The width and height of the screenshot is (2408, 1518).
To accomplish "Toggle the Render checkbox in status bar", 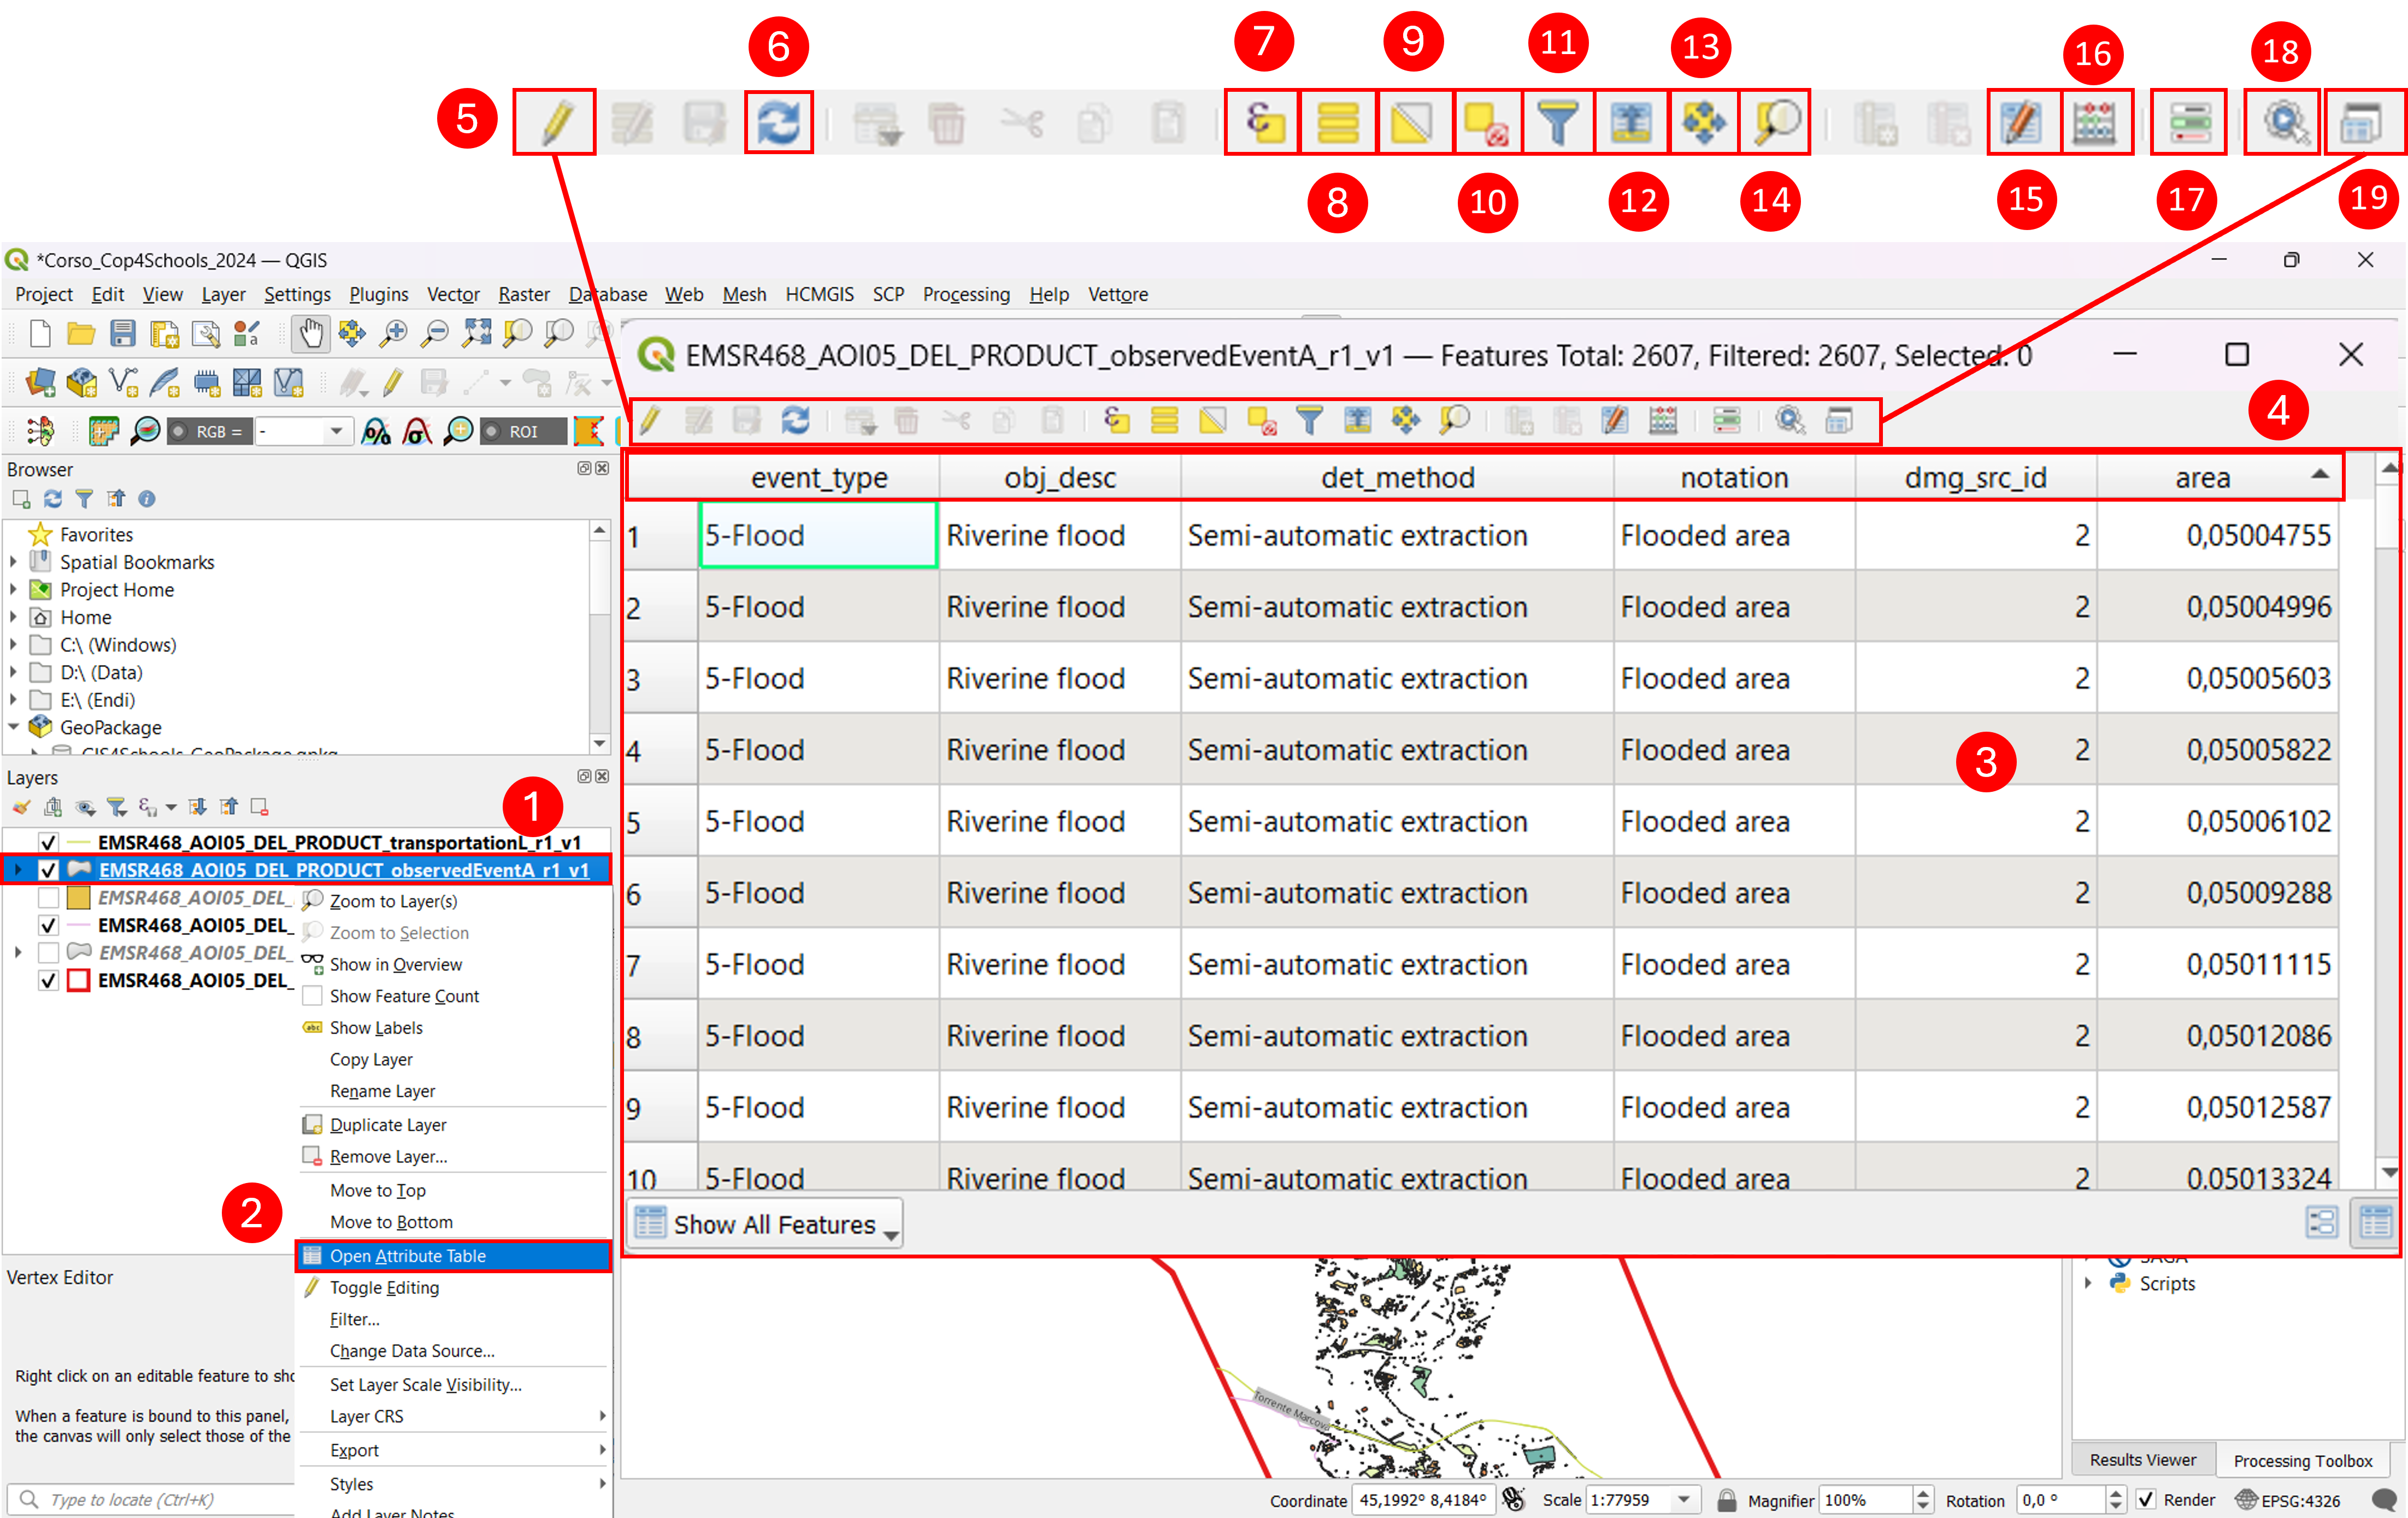I will pyautogui.click(x=2146, y=1499).
